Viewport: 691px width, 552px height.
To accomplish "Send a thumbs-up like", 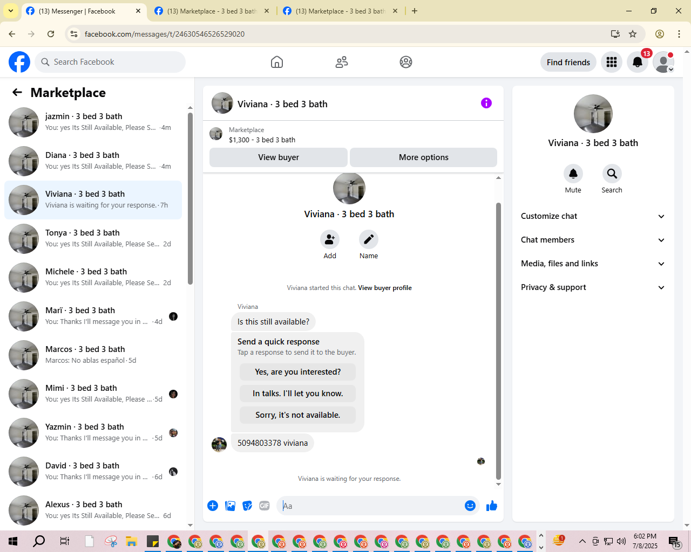I will 492,506.
